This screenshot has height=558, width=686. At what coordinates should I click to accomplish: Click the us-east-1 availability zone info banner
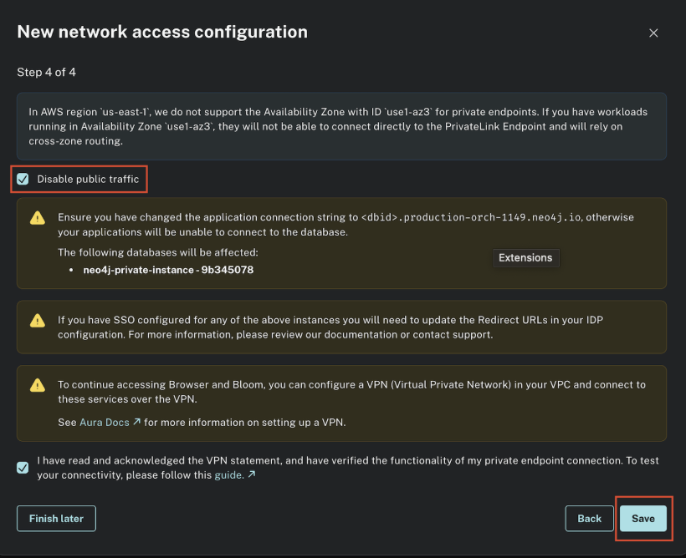343,124
